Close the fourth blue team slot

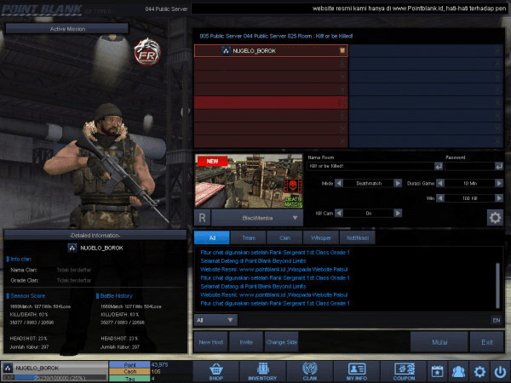click(497, 89)
